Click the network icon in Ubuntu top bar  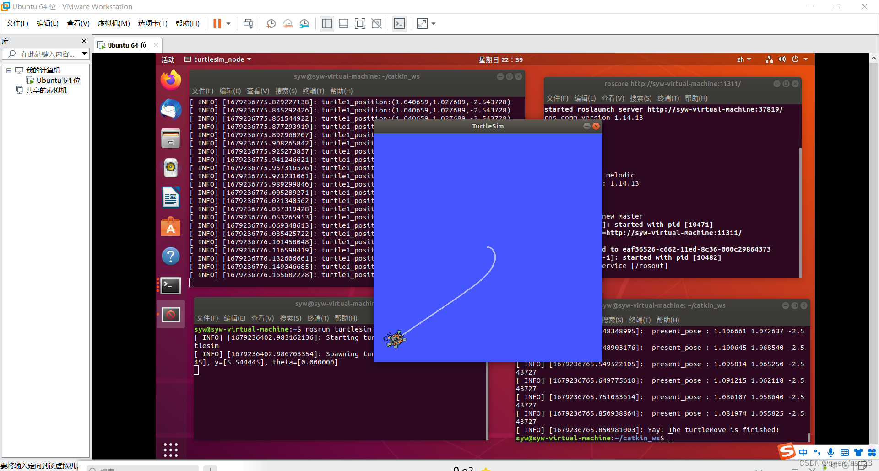point(769,59)
